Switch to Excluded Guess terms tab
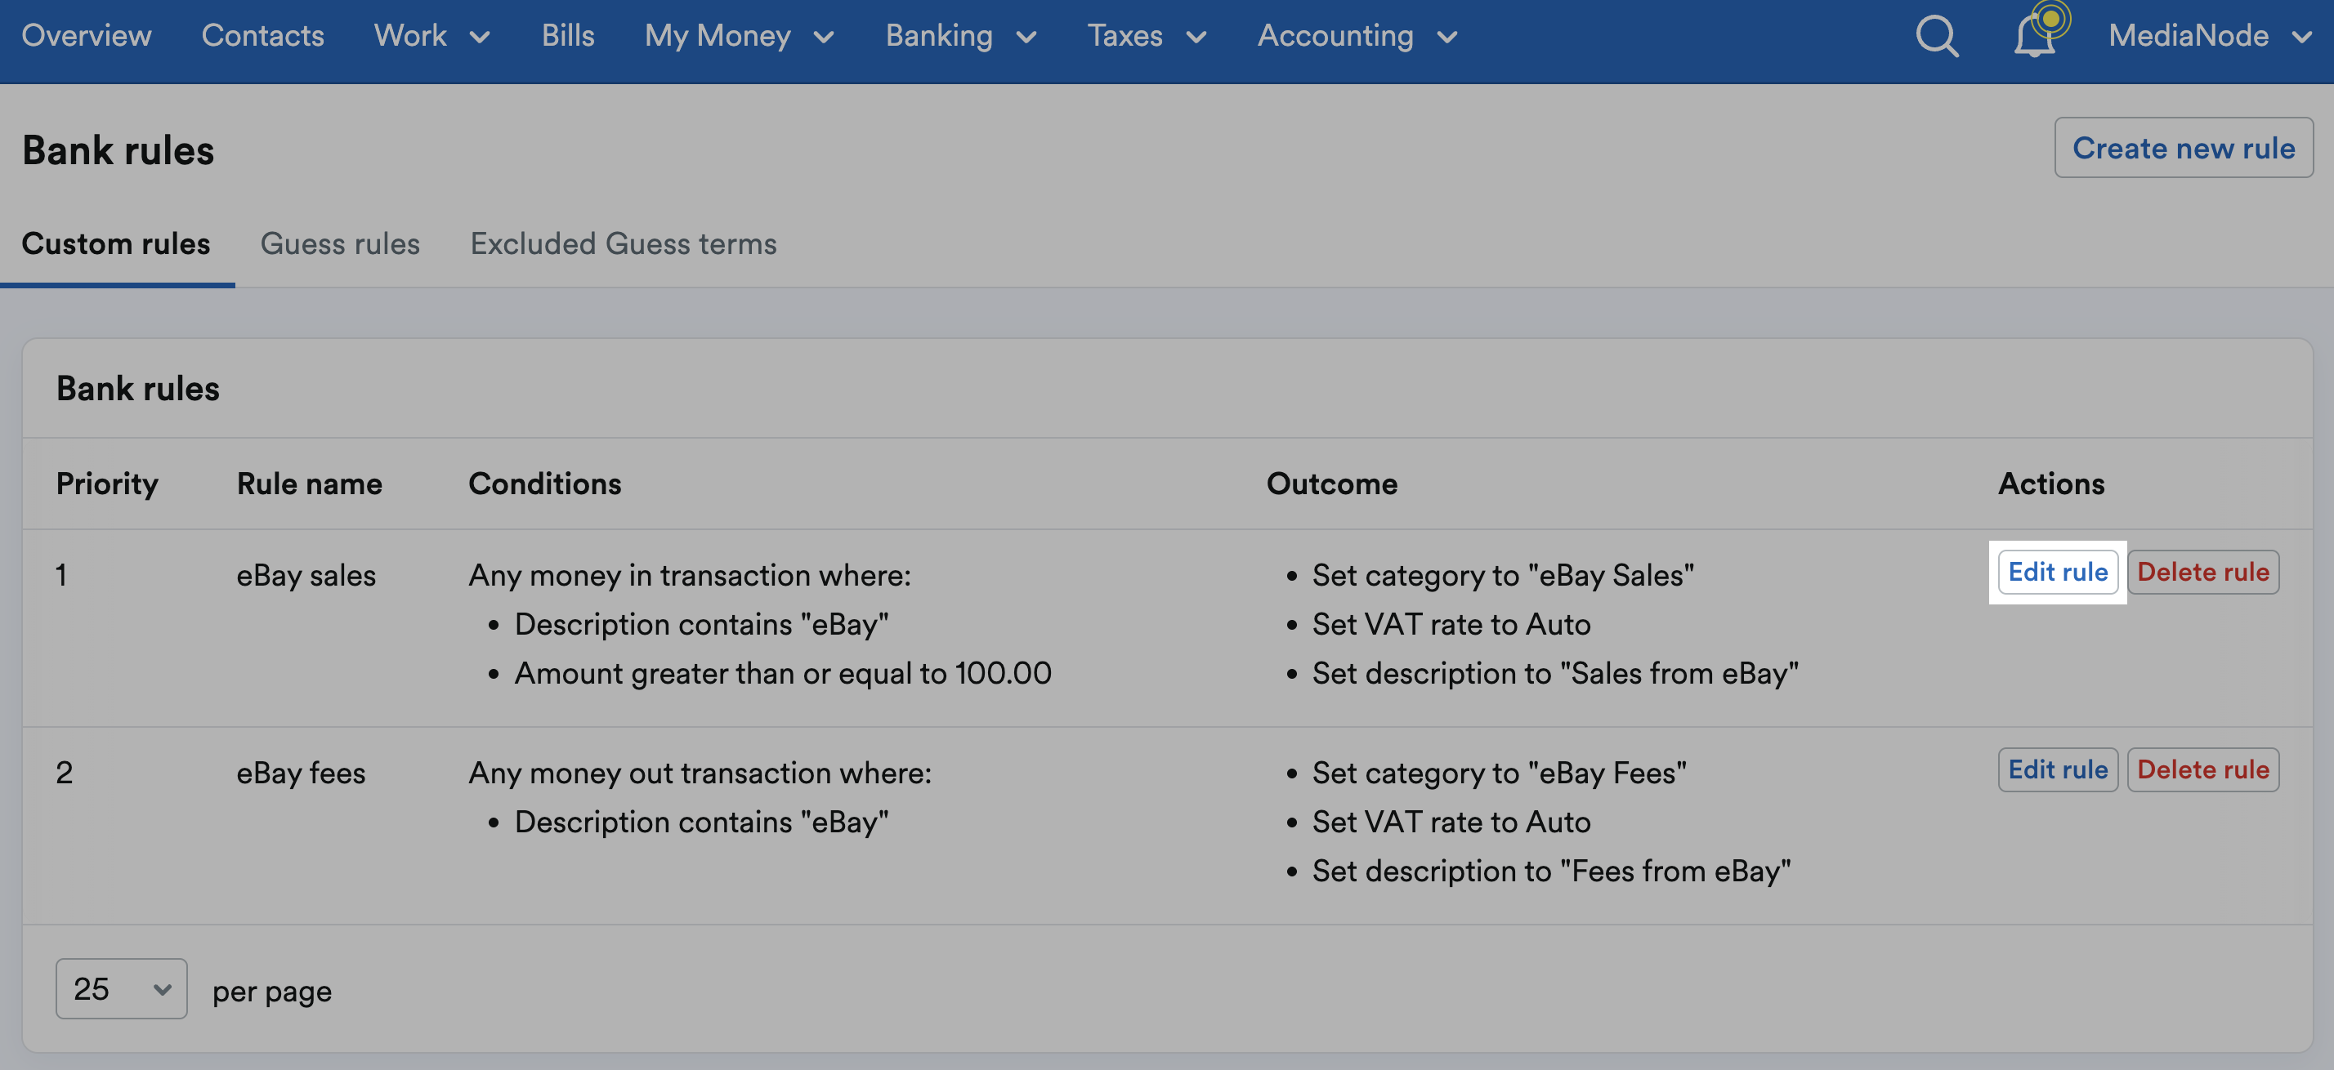Image resolution: width=2334 pixels, height=1070 pixels. [x=624, y=243]
